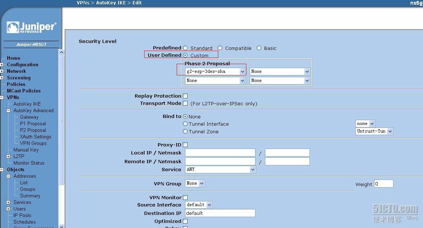Open the g2-esp-3des-sha proposal dropdown

point(215,72)
